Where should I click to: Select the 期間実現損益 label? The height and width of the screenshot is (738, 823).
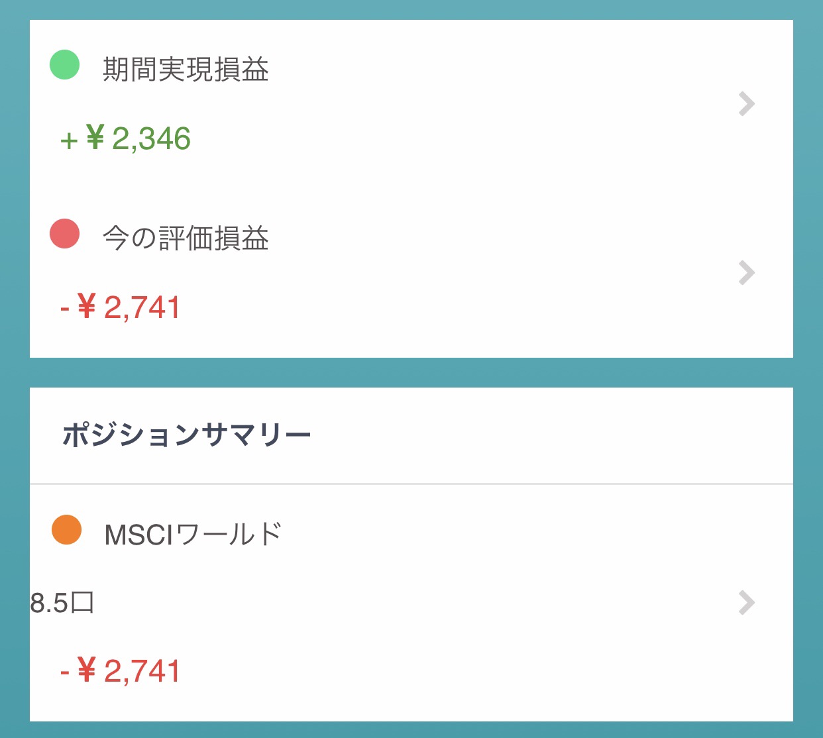point(186,69)
